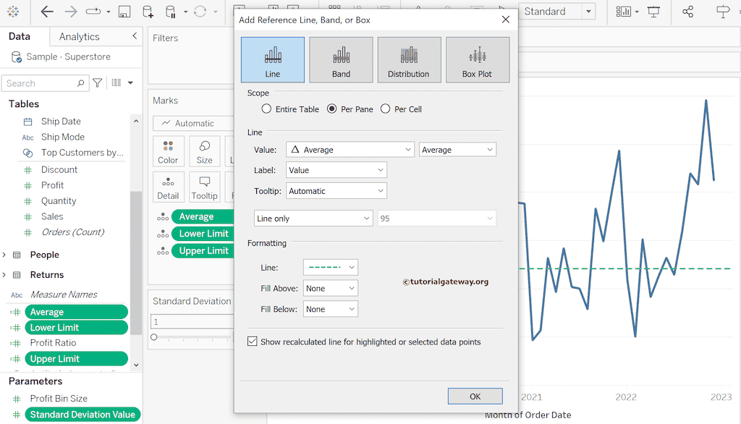Click the Upper Limit field in Data pane

(x=76, y=359)
